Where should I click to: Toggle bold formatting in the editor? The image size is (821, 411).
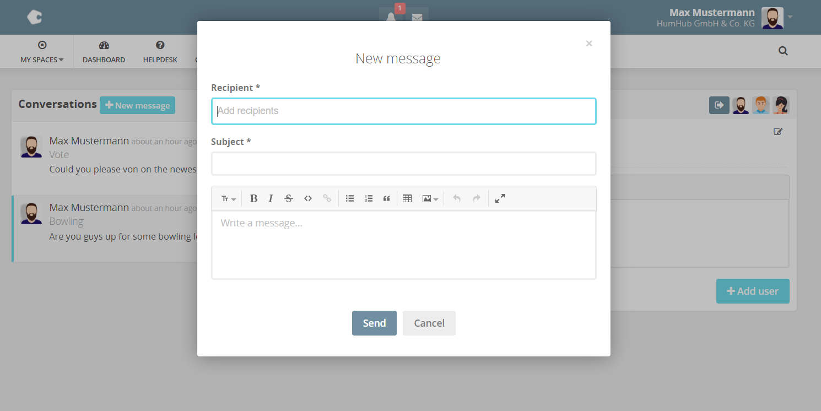pyautogui.click(x=253, y=199)
